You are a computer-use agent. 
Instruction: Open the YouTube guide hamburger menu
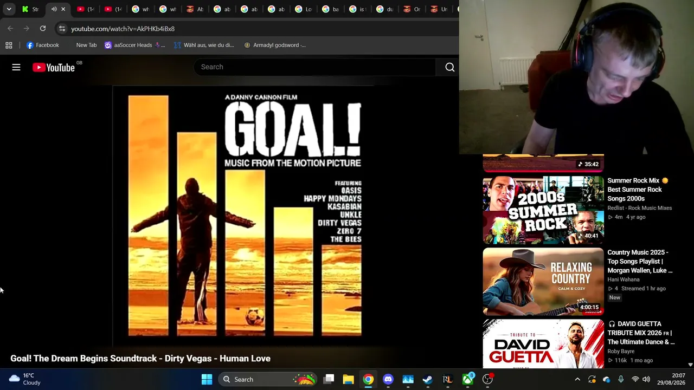[x=16, y=67]
